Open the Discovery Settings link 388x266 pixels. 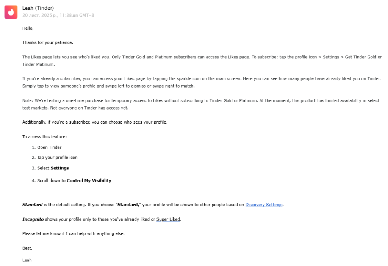coord(264,205)
